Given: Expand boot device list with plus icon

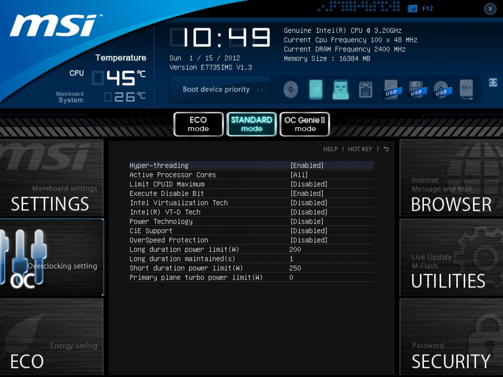Looking at the screenshot, I should (493, 83).
